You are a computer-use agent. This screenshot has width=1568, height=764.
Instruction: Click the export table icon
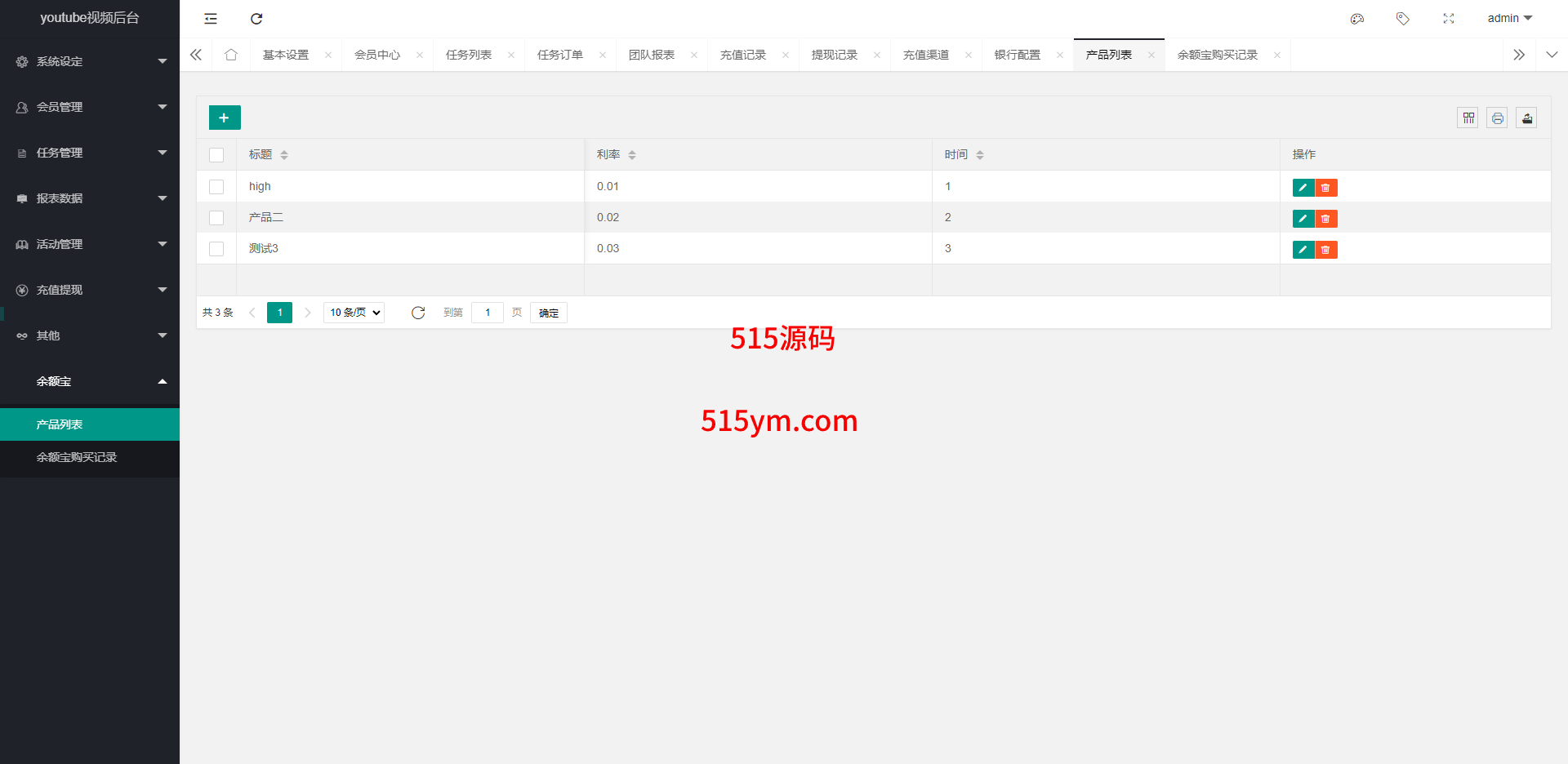click(1526, 118)
